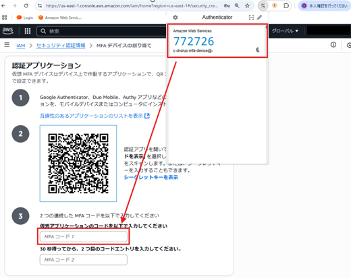The height and width of the screenshot is (278, 351).
Task: Open the hamburger side navigation menu
Action: pos(7,45)
